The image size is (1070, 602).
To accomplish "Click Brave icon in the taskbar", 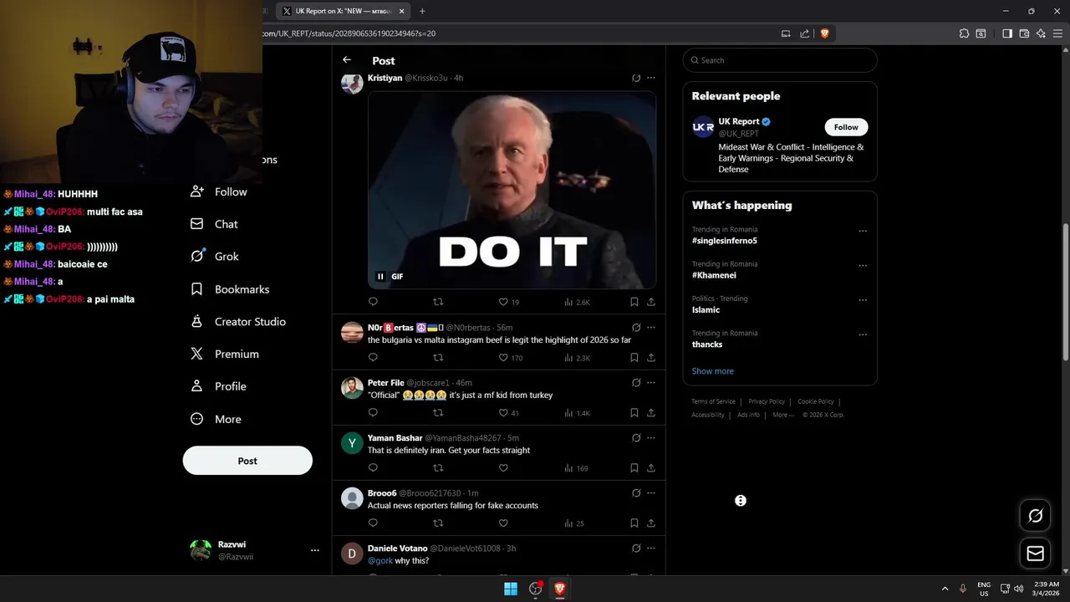I will click(560, 589).
